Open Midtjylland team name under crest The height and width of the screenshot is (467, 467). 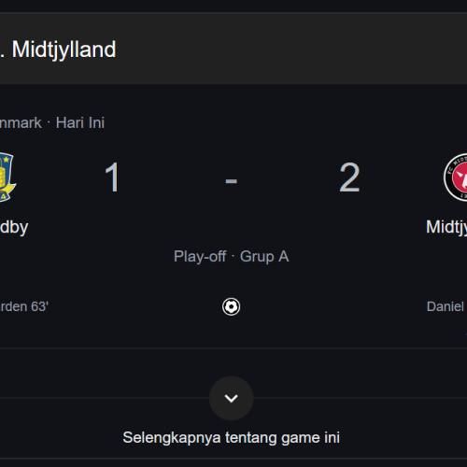446,228
